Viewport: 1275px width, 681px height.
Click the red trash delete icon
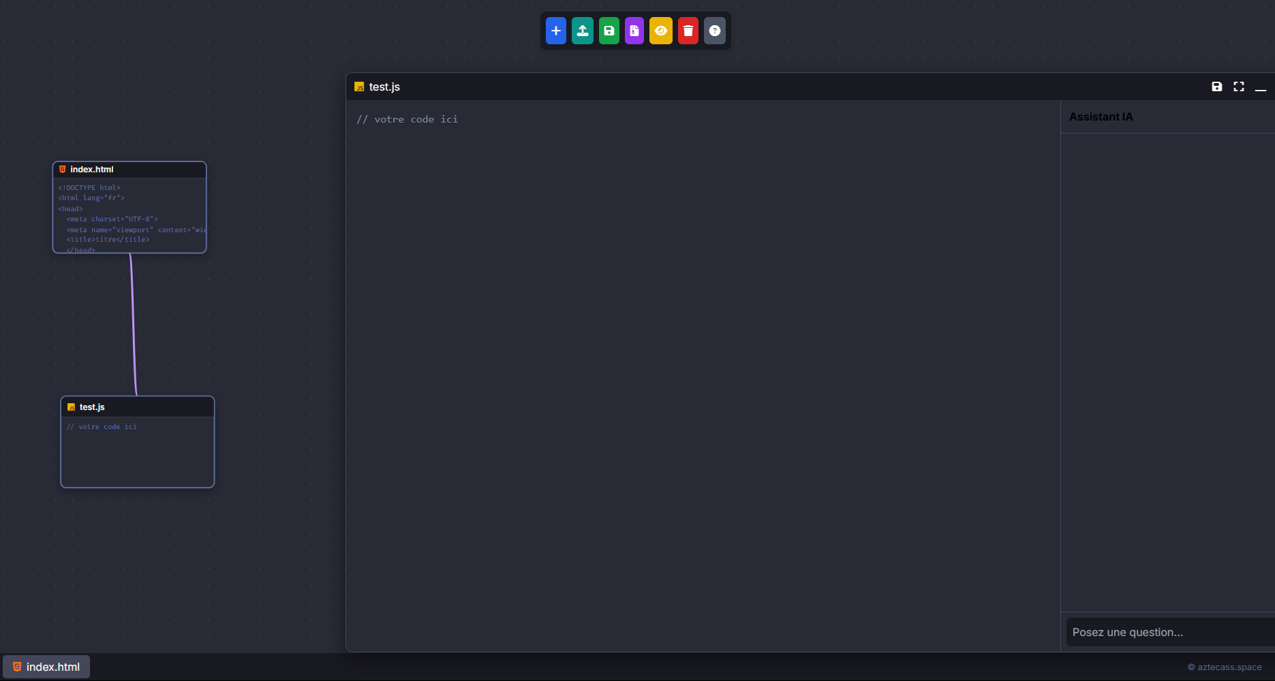[688, 31]
